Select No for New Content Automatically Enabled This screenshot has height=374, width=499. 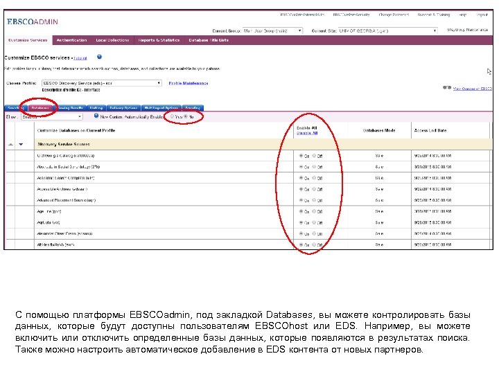click(186, 117)
